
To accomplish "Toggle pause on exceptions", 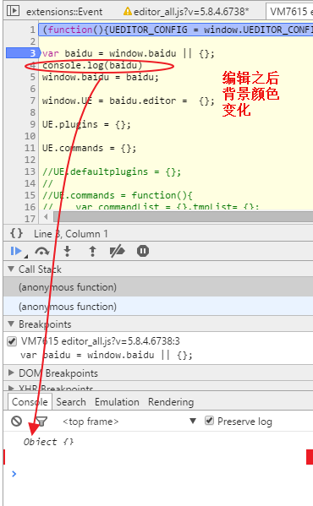I will (143, 251).
